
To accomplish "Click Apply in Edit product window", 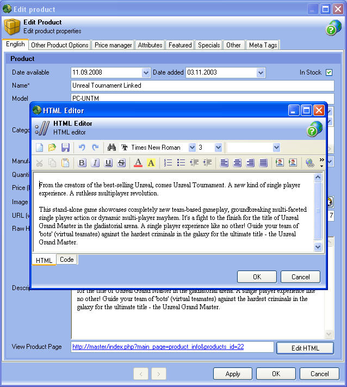I will (233, 374).
